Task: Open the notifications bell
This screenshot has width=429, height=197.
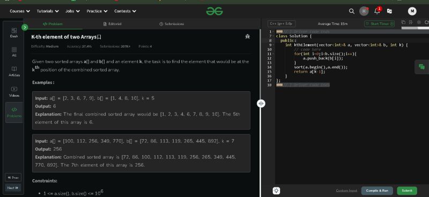Action: 378,11
